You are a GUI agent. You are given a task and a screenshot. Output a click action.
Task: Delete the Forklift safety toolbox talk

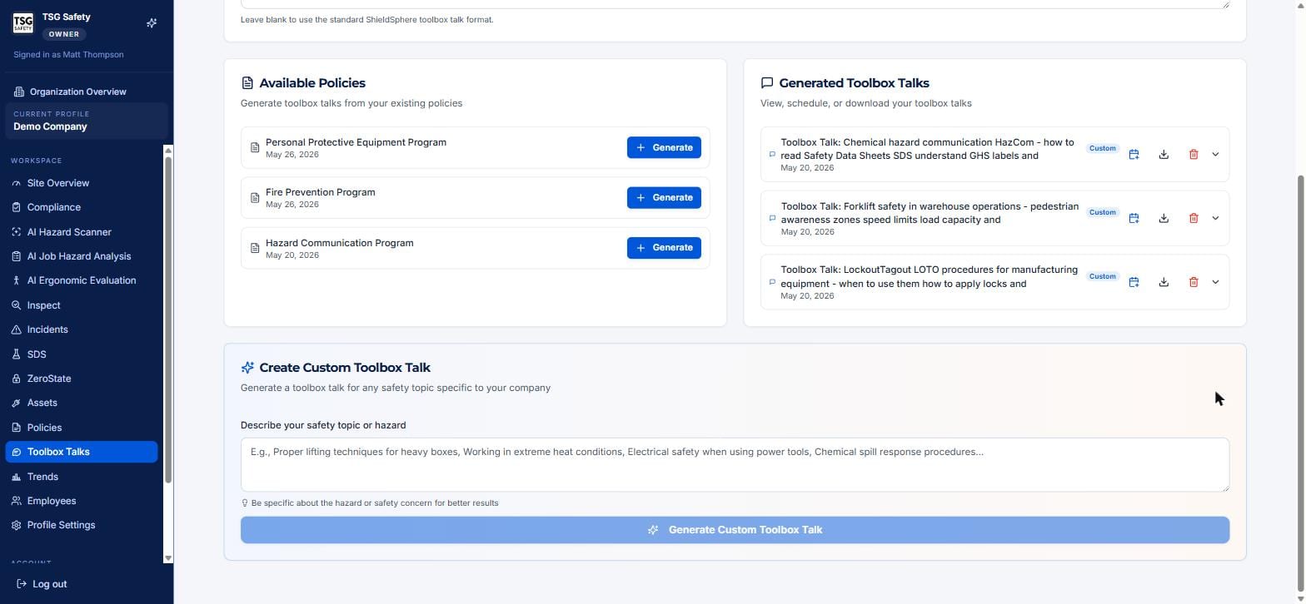click(x=1194, y=219)
